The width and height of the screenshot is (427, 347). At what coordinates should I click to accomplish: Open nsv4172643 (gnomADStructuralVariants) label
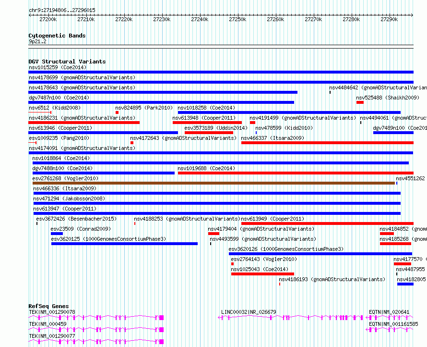coord(183,138)
